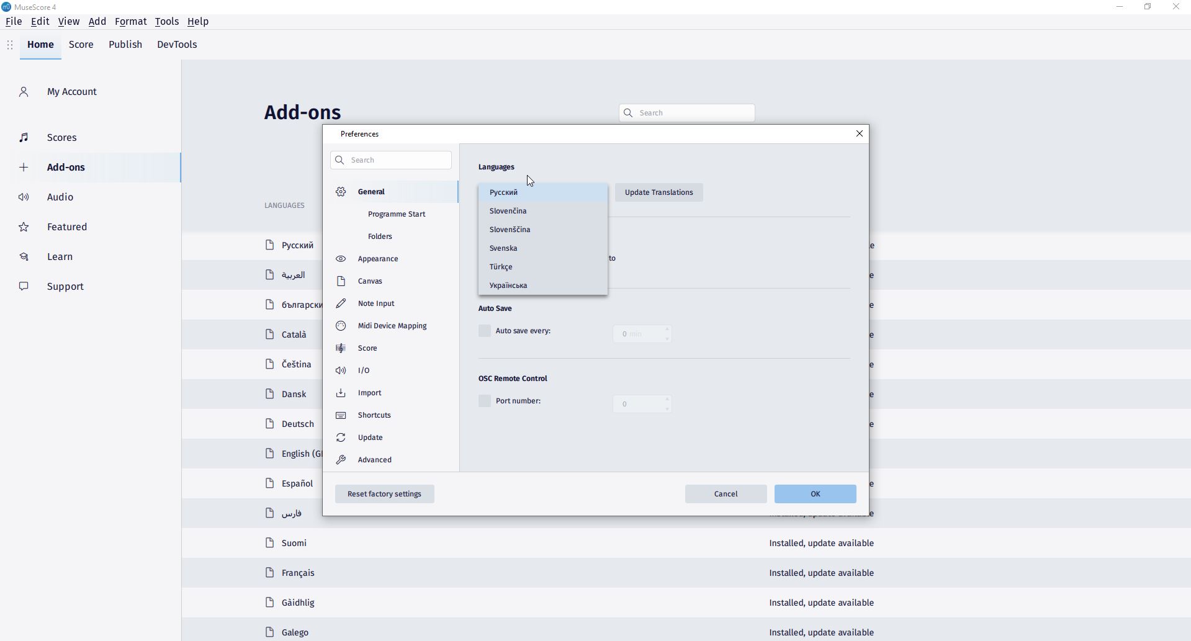Click the Support chat bubble icon

(x=24, y=287)
